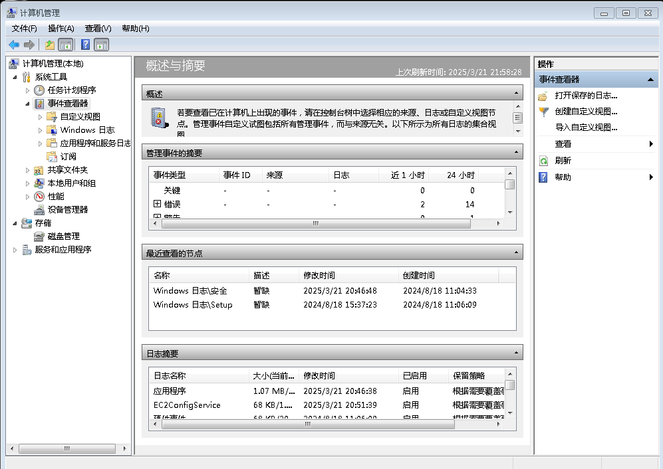Click the 概述 text scroll-down arrow
The height and width of the screenshot is (469, 663).
coord(518,132)
